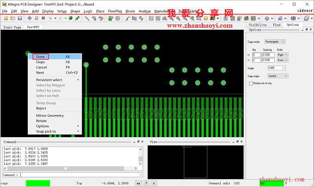Choose Done in the context menu

[x=54, y=57]
